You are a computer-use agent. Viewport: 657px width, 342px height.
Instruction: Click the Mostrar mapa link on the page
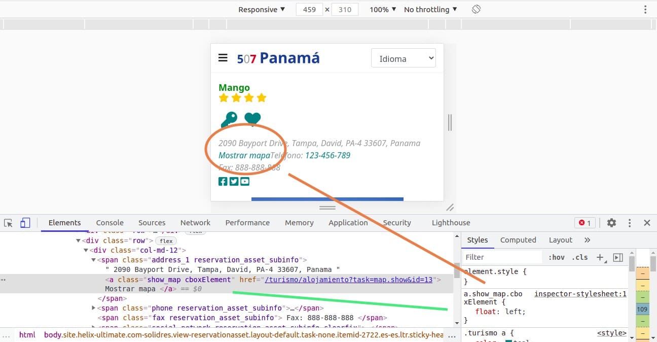pyautogui.click(x=244, y=155)
